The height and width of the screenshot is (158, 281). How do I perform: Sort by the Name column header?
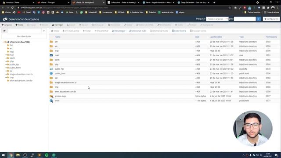coord(58,37)
